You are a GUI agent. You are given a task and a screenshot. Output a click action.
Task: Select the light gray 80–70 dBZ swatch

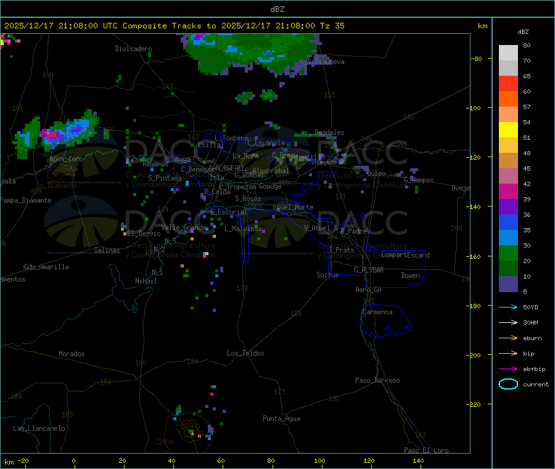tap(508, 53)
